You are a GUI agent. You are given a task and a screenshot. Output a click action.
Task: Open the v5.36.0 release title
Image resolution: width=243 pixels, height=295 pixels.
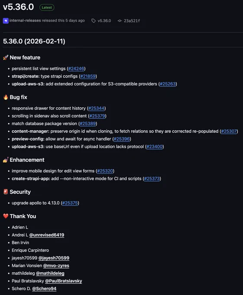[x=18, y=7]
